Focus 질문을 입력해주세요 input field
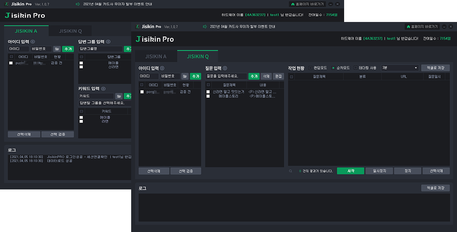The image size is (457, 232). 226,76
